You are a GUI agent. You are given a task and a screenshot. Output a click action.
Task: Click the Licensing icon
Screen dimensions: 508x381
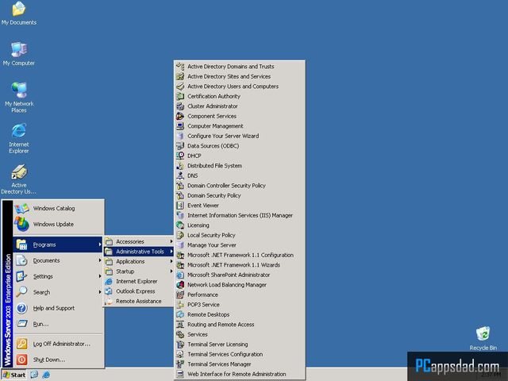(x=180, y=225)
